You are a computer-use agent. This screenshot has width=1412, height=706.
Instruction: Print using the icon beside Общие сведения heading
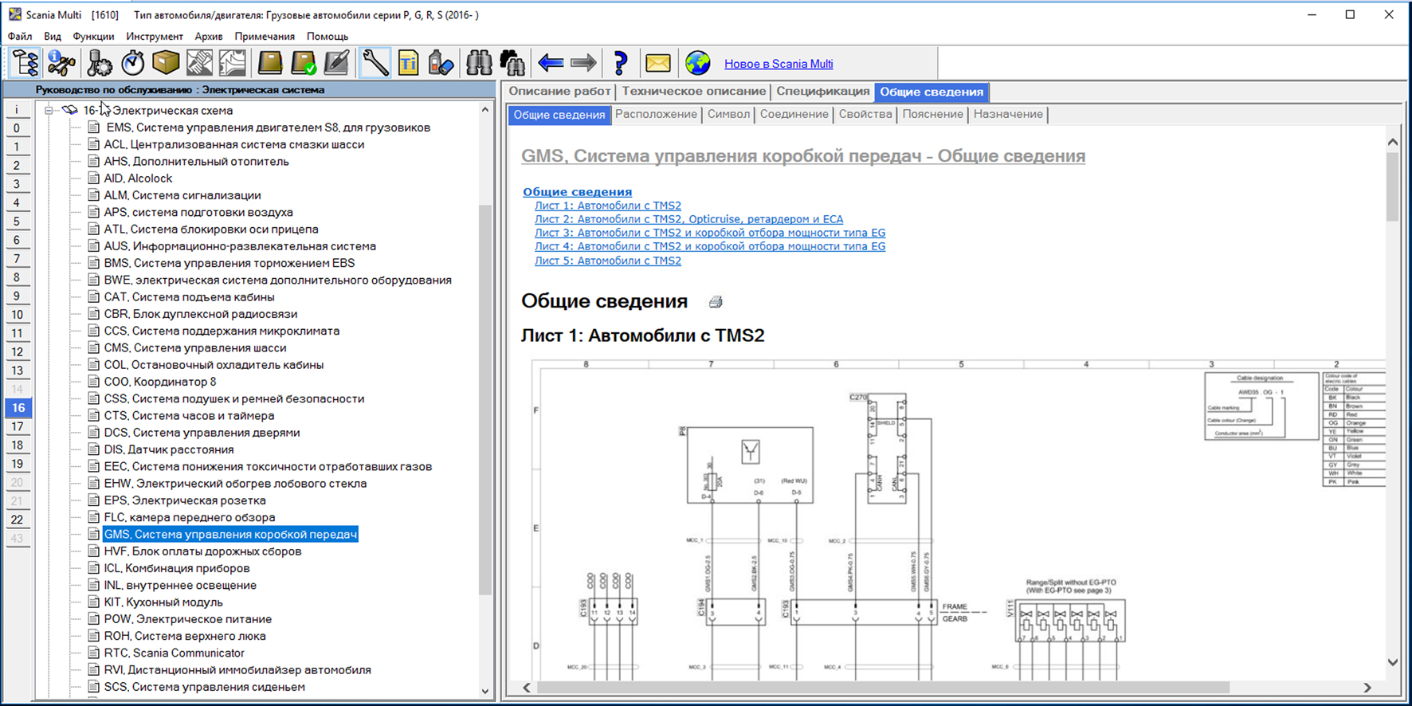716,302
